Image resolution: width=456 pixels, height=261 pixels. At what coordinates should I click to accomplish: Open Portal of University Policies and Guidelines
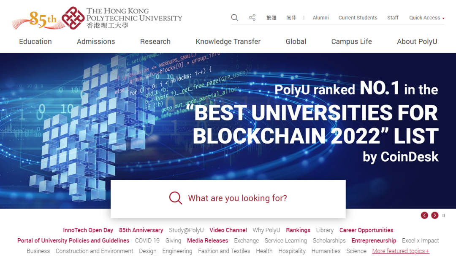pyautogui.click(x=73, y=241)
